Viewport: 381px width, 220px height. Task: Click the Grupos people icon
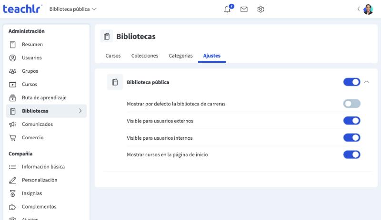coord(12,71)
